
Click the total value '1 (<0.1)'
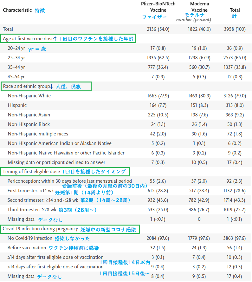[x=234, y=219]
